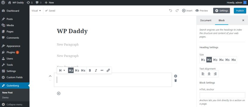Open block type switcher H dropdown
Screen dimensions: 248x107
(x=62, y=70)
